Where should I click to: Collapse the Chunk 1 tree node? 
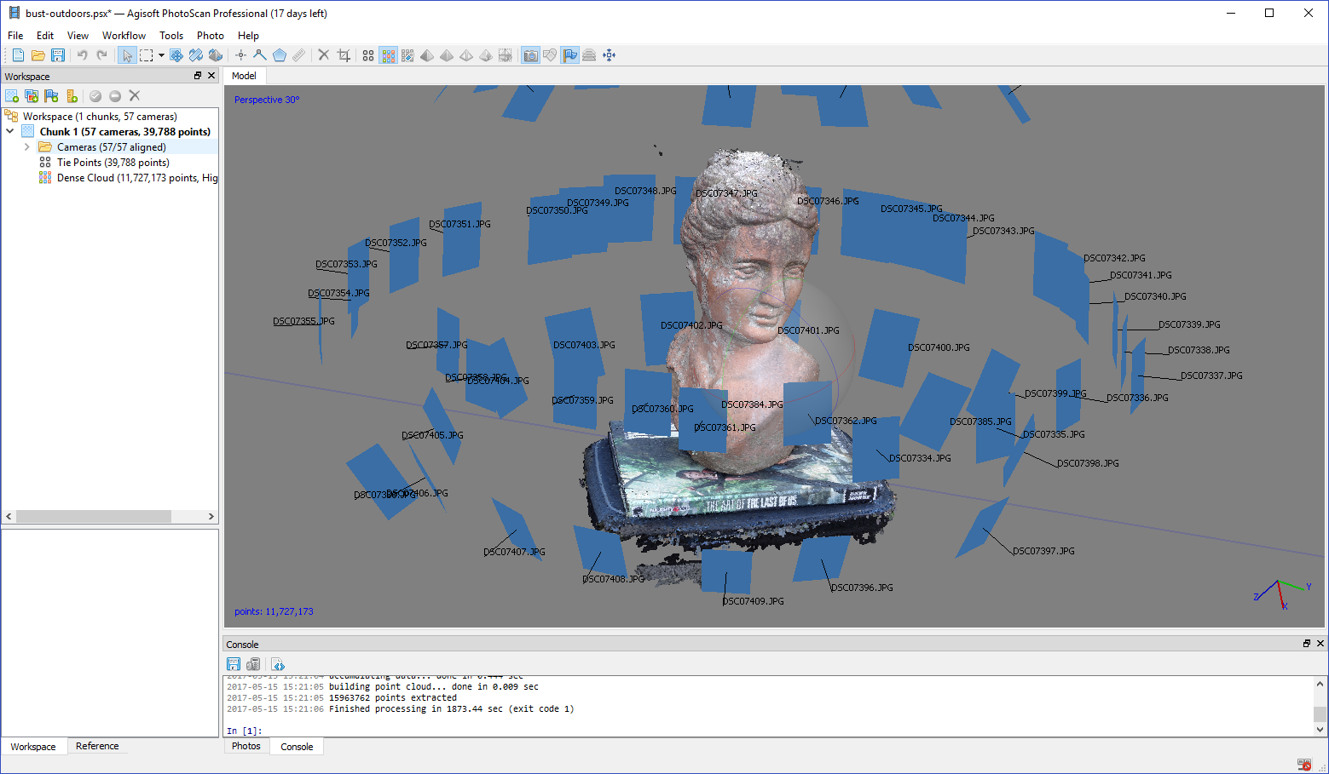[10, 132]
